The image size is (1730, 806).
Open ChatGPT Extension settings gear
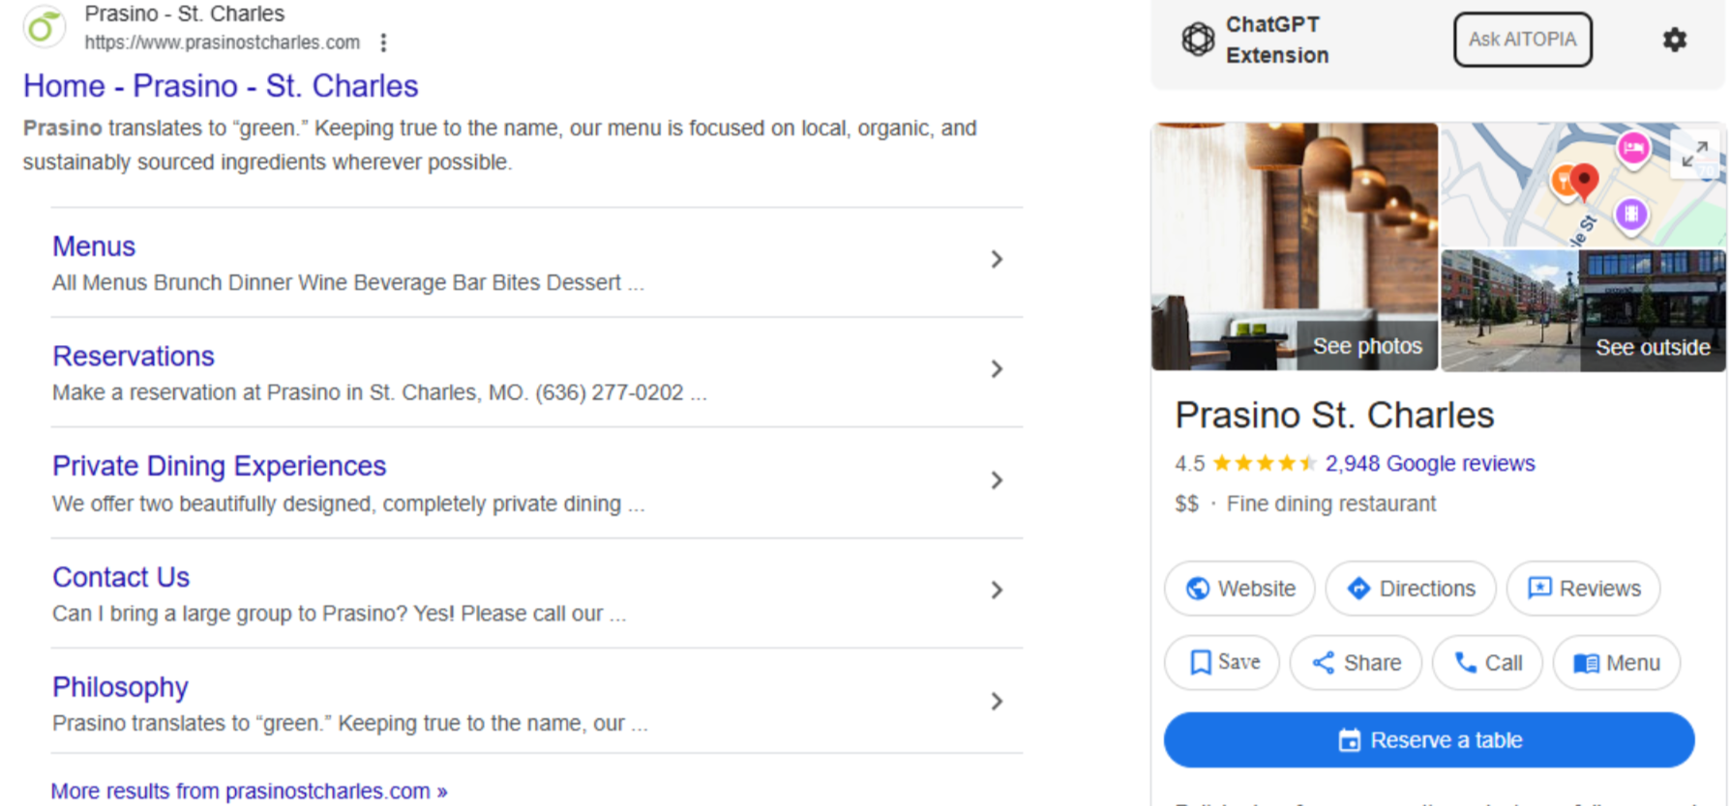(1674, 40)
